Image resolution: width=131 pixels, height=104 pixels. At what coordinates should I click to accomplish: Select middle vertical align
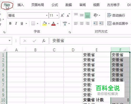click(x=82, y=15)
